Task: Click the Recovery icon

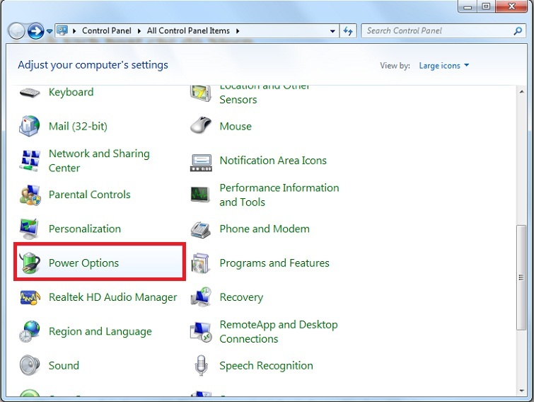Action: [x=202, y=297]
